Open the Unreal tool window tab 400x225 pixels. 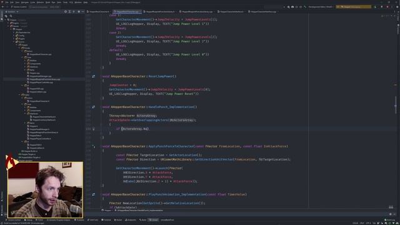[154, 220]
